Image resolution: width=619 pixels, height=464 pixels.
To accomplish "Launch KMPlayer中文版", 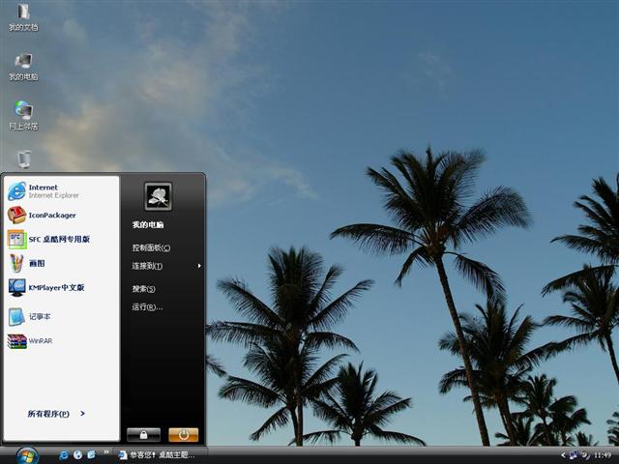I will (x=46, y=287).
